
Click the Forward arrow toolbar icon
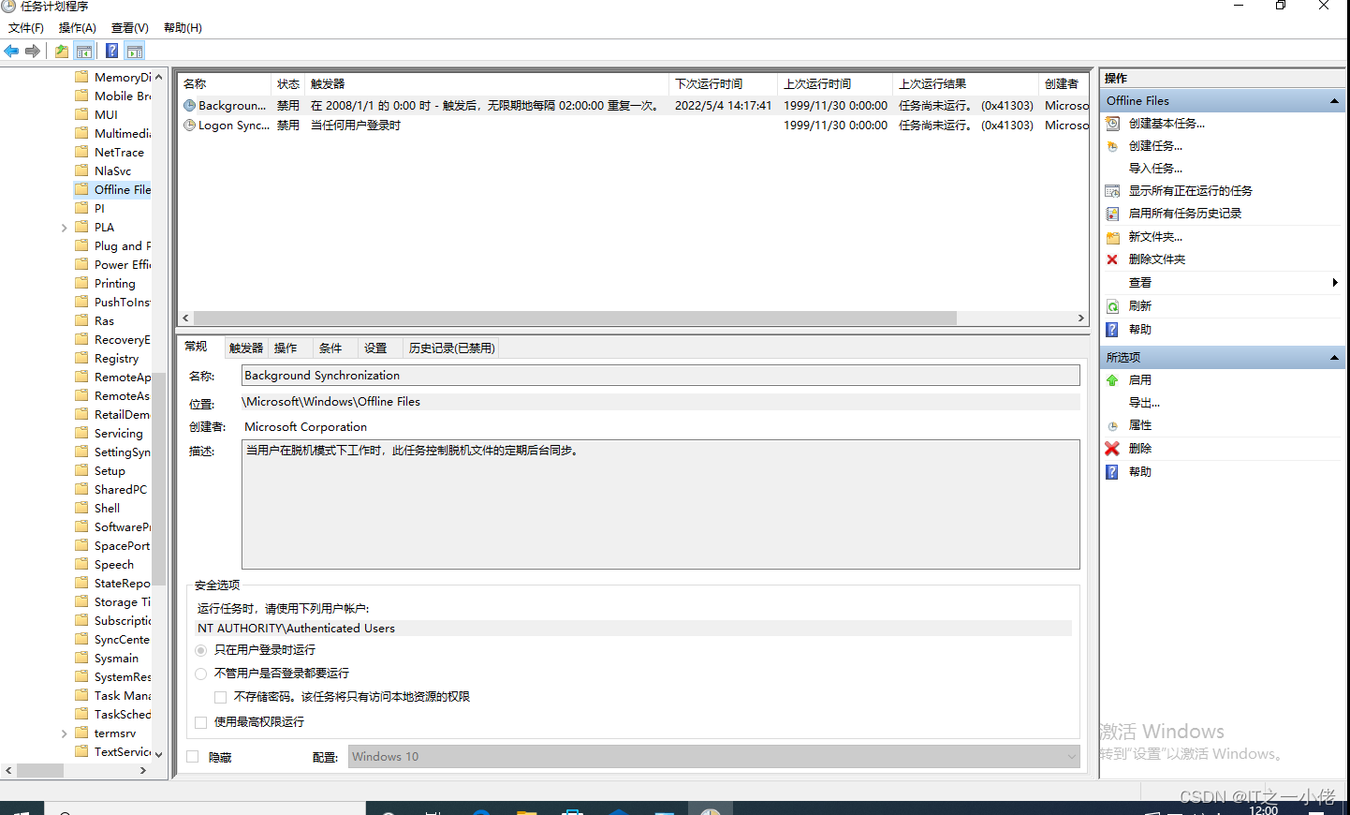click(33, 51)
